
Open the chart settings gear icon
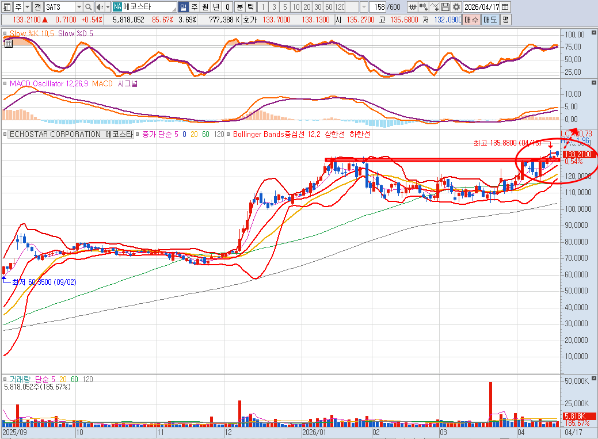(456, 7)
